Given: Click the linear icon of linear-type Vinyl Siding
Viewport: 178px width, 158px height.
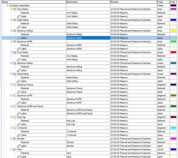Looking at the screenshot, I should point(14,52).
